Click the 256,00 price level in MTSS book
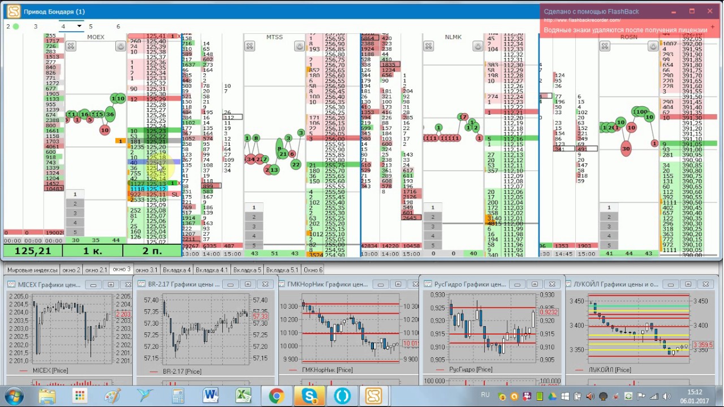This screenshot has height=407, width=724. pyautogui.click(x=335, y=138)
